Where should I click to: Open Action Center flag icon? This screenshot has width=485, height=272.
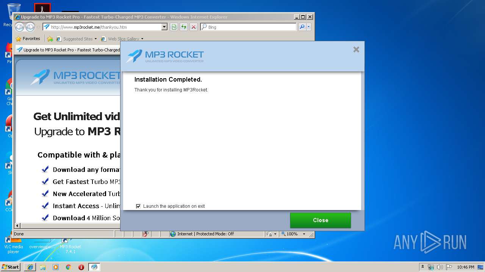[x=449, y=267]
